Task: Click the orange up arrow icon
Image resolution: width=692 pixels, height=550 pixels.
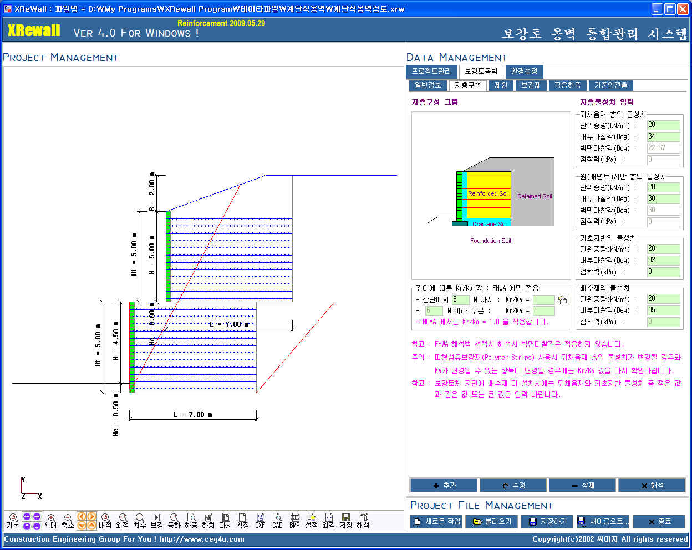Action: (91, 526)
